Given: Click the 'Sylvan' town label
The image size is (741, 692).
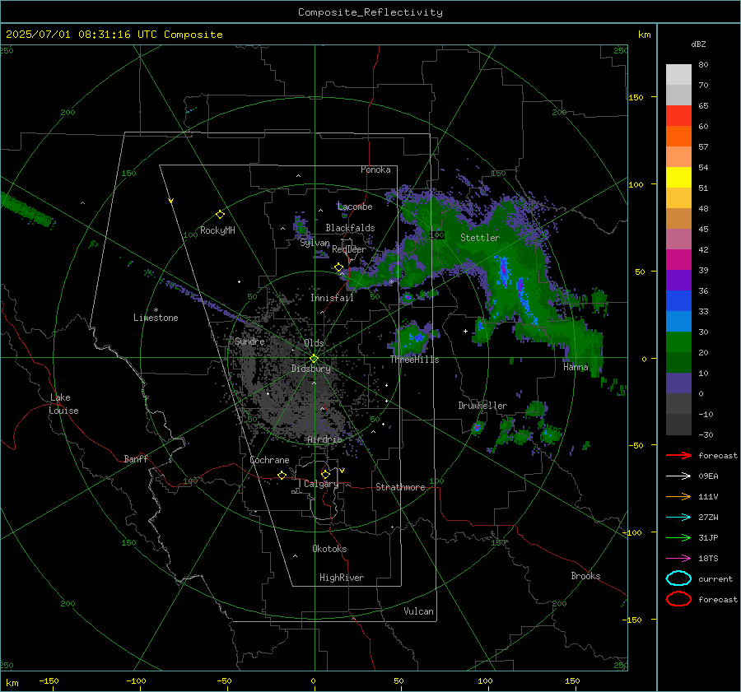Looking at the screenshot, I should tap(315, 243).
